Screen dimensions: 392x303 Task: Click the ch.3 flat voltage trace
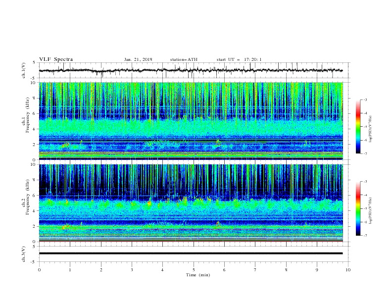[x=191, y=253]
